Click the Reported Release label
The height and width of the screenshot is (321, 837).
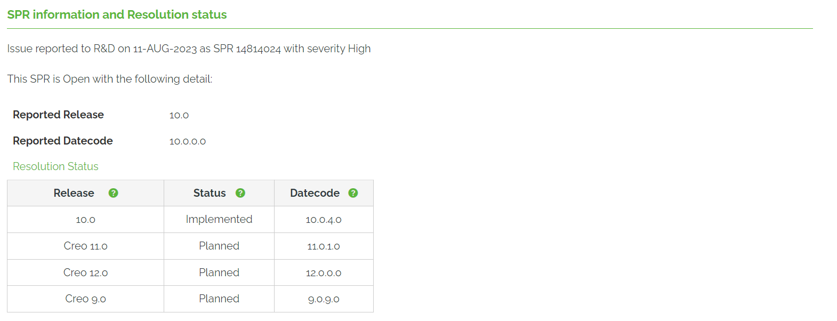tap(58, 115)
